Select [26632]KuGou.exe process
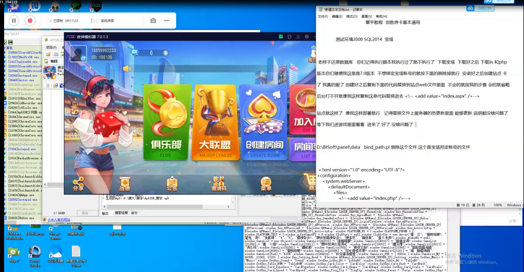Viewport: 524px width, 272px height. [21, 218]
